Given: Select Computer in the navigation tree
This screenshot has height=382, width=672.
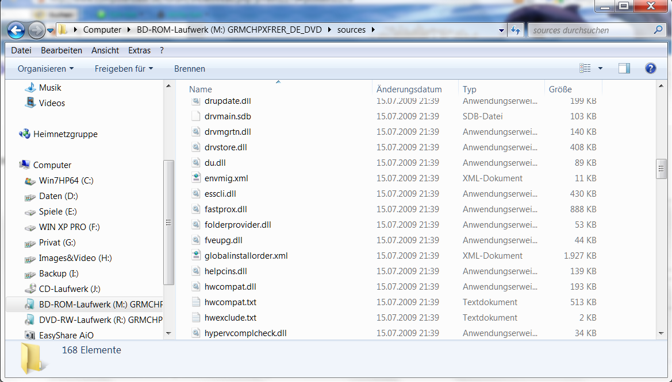Looking at the screenshot, I should pos(52,165).
